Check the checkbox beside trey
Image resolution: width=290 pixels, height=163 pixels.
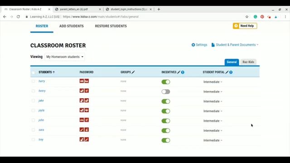(x=33, y=139)
